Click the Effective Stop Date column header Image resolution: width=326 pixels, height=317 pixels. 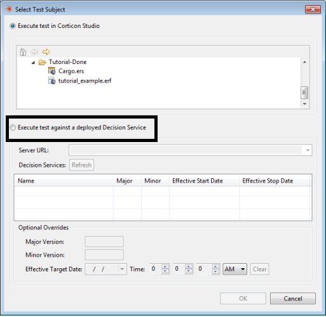point(275,181)
